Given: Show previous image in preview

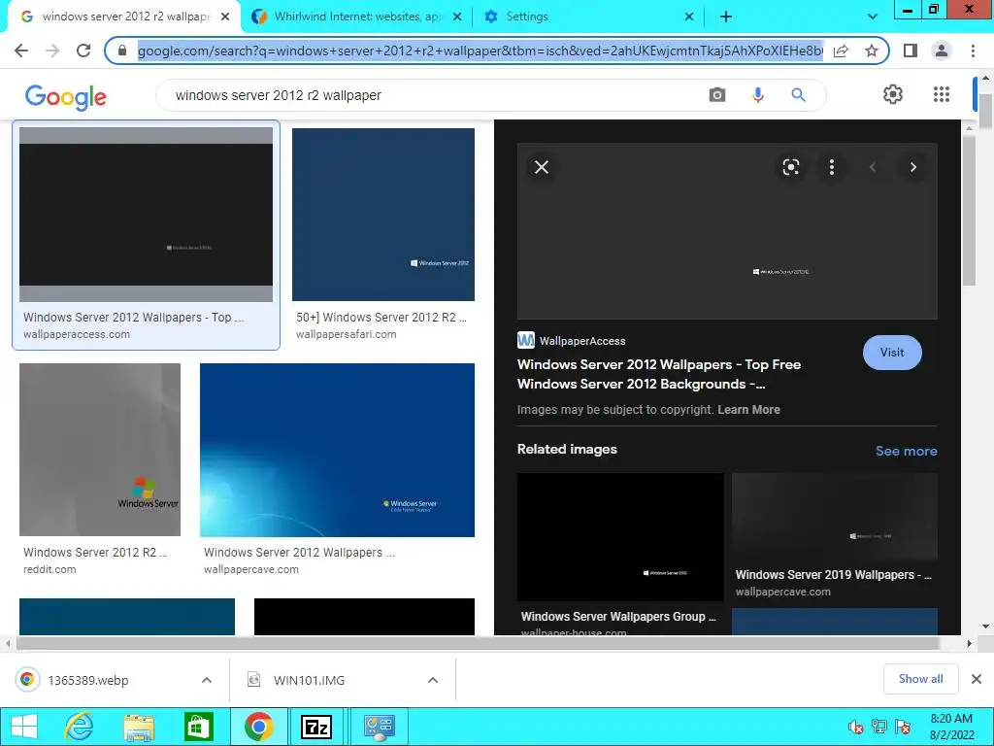Looking at the screenshot, I should pyautogui.click(x=873, y=167).
